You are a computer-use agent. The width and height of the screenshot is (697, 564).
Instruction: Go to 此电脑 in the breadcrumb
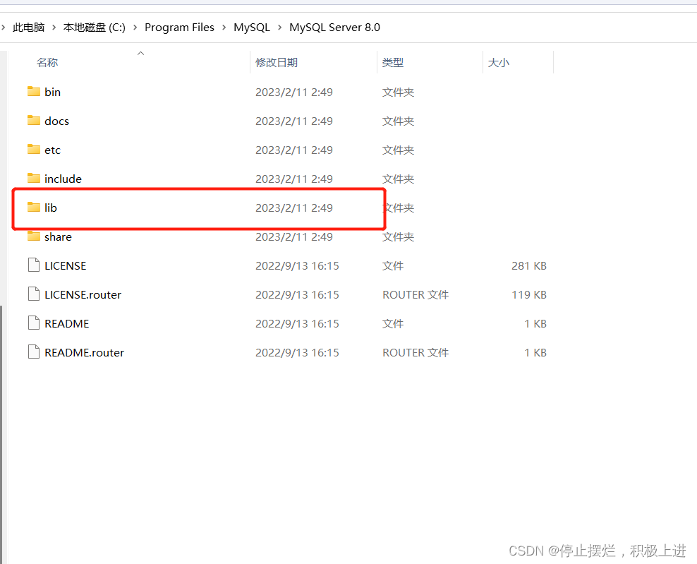28,27
